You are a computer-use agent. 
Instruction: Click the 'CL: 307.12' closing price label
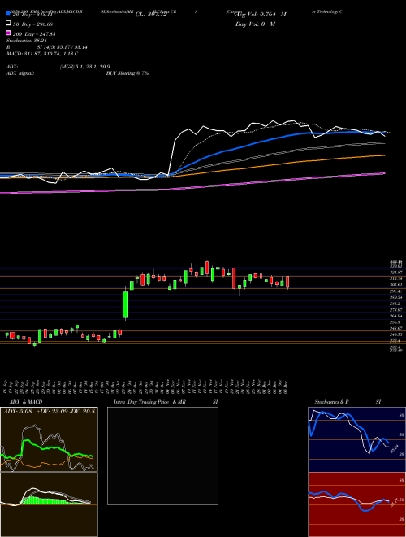point(151,15)
